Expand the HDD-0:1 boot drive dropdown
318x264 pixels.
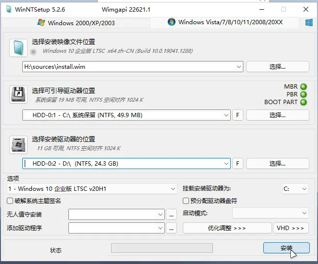(x=226, y=115)
